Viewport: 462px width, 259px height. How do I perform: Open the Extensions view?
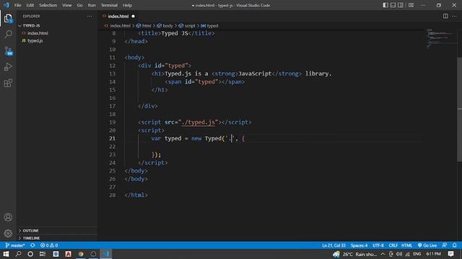tap(8, 83)
